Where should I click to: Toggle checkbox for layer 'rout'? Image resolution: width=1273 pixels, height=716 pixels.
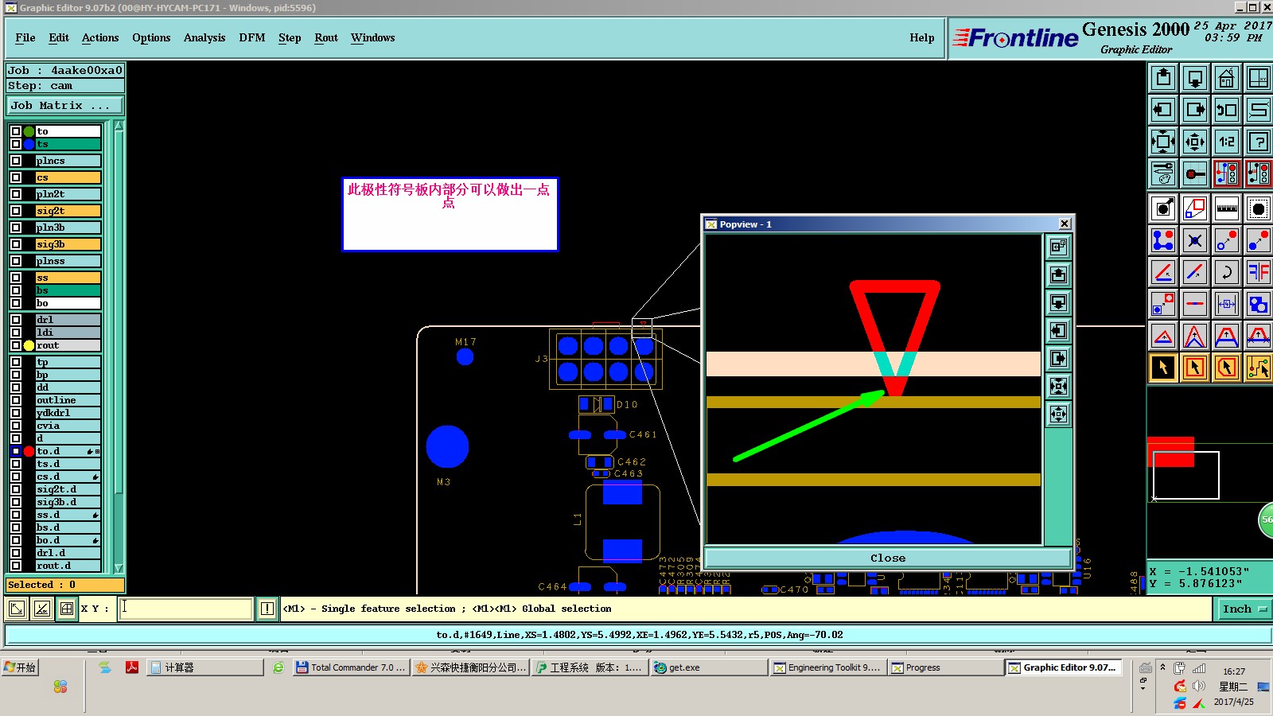tap(16, 345)
